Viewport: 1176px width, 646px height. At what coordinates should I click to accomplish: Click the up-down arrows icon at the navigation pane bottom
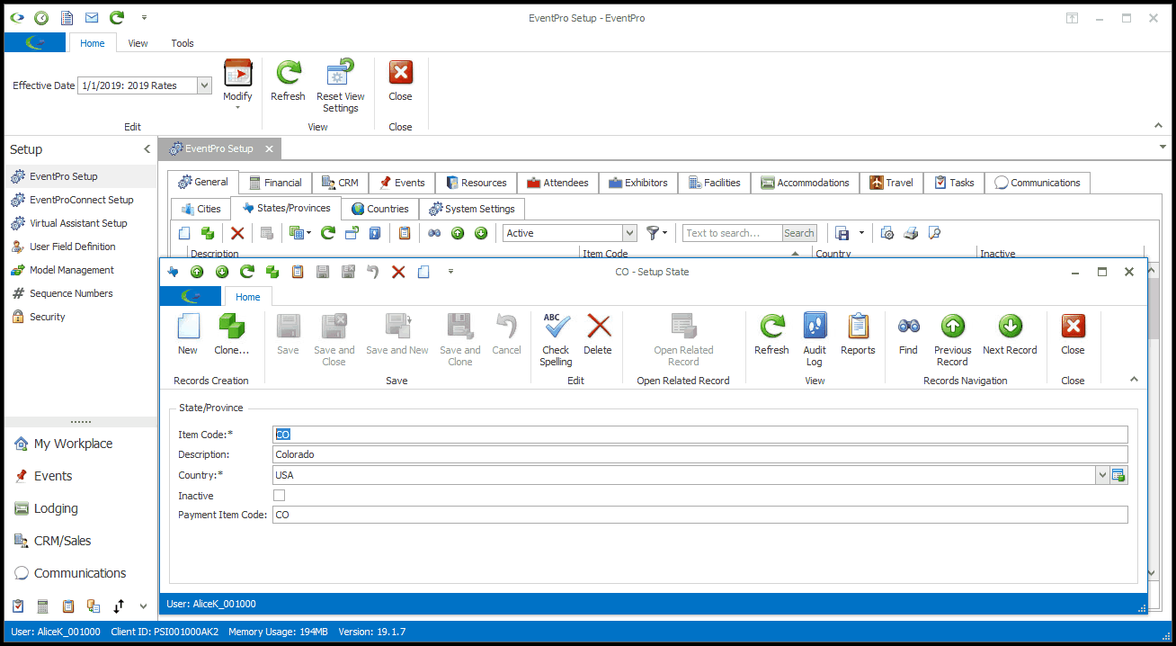tap(119, 606)
